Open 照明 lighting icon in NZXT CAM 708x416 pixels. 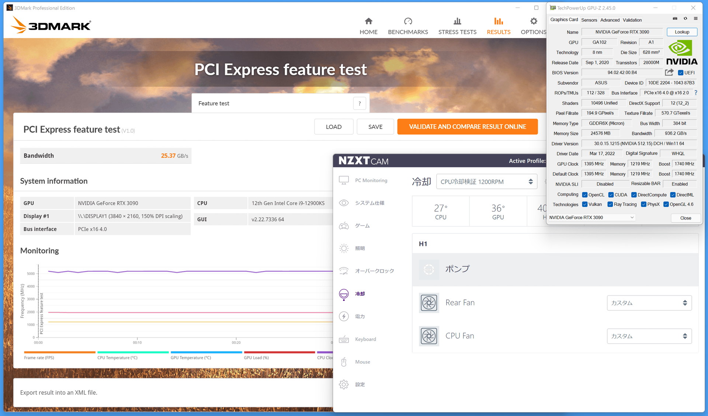coord(344,248)
